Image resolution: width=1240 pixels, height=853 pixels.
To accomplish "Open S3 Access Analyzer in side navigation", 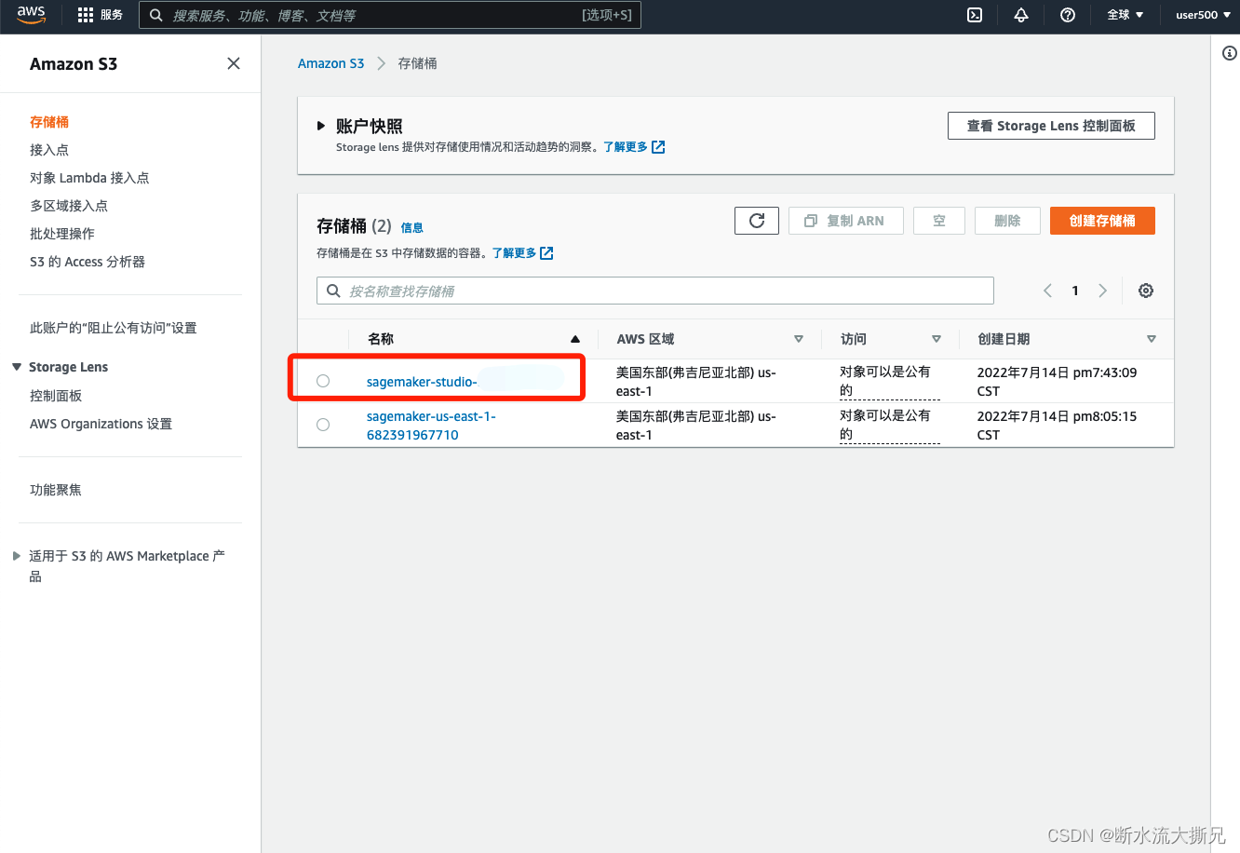I will coord(88,262).
